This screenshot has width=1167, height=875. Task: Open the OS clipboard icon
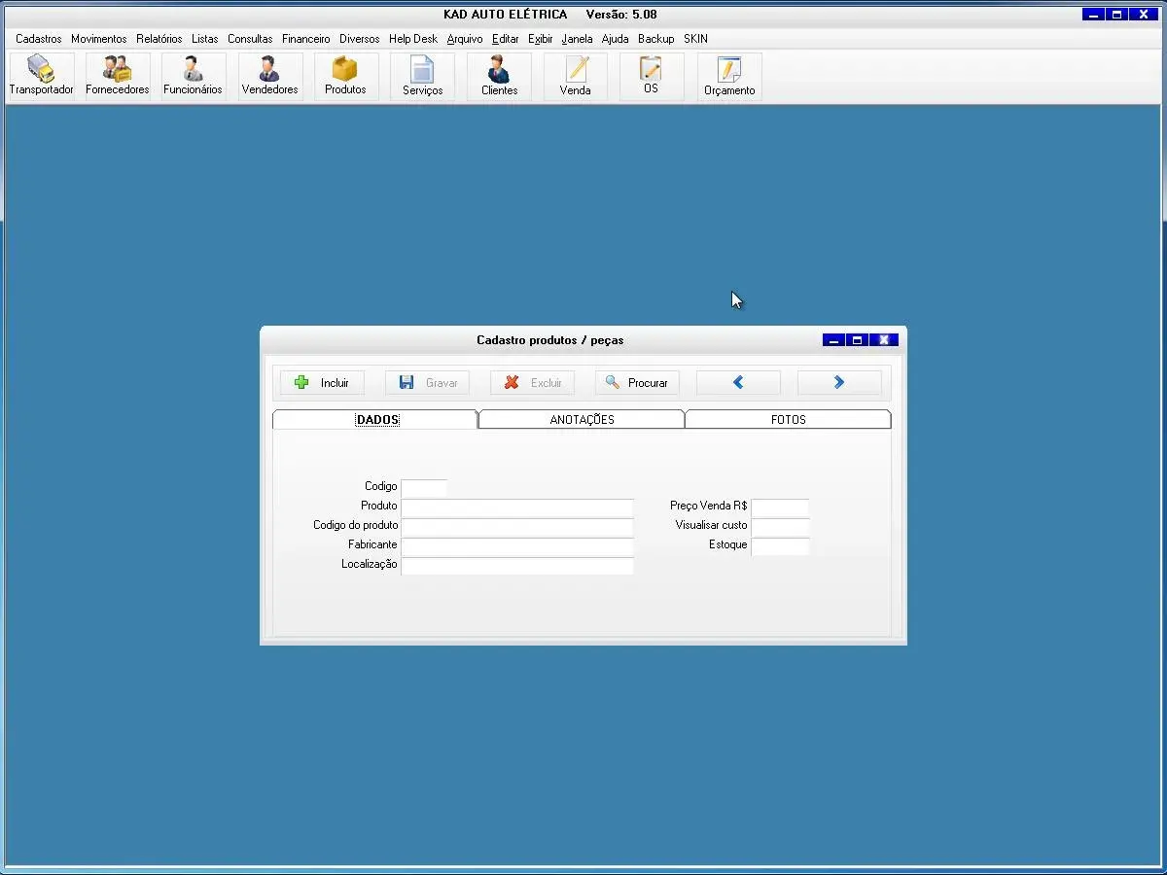pyautogui.click(x=651, y=76)
